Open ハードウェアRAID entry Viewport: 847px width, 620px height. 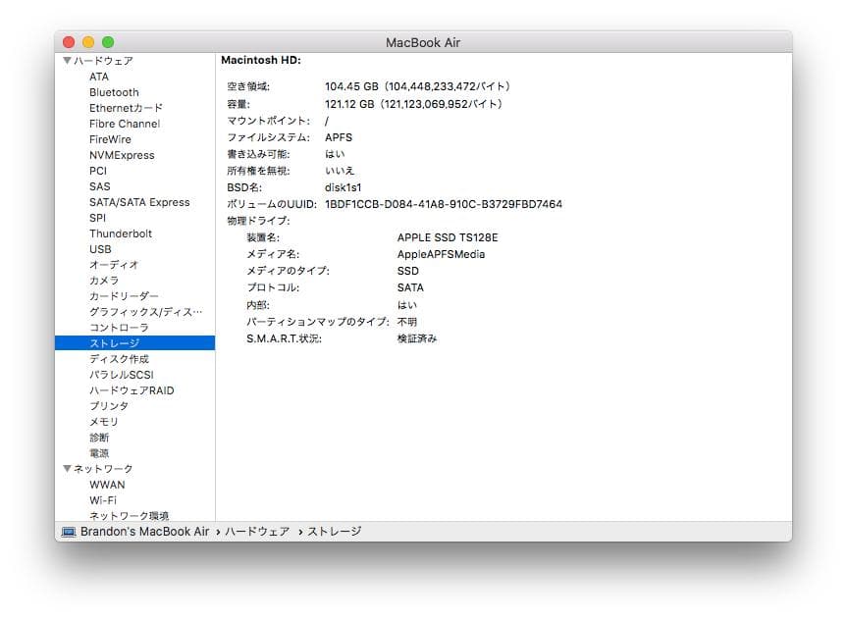(x=132, y=389)
